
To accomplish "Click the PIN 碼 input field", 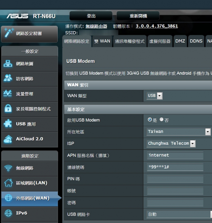I will point(175,179).
